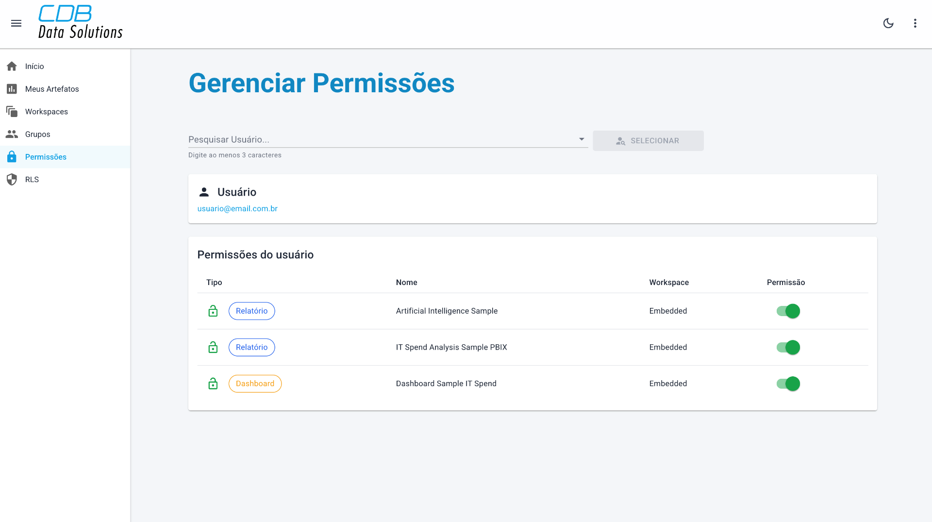
Task: Go to Workspaces in sidebar
Action: tap(47, 112)
